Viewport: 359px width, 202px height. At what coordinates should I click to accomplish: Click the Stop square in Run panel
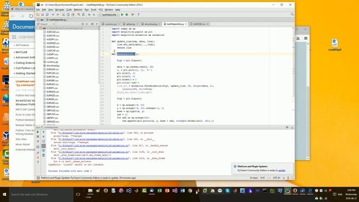38,137
